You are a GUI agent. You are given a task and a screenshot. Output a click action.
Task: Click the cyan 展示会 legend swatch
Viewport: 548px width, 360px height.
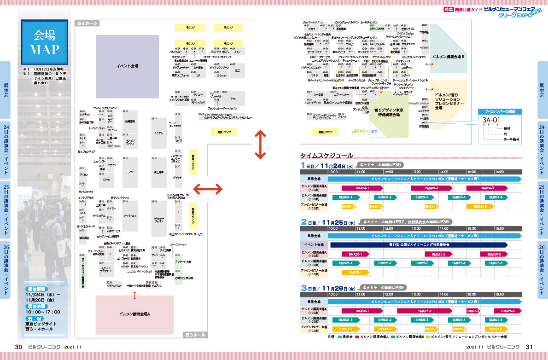coord(339,337)
